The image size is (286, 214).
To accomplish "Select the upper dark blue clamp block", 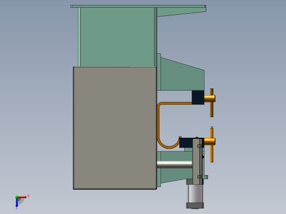I will click(198, 97).
